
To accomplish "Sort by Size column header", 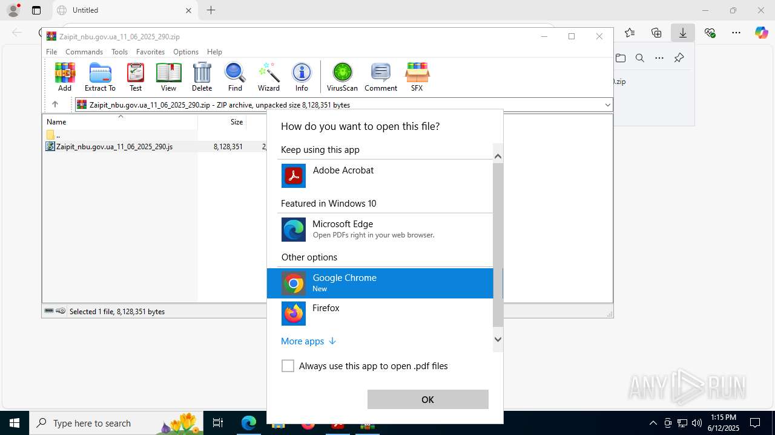I will pos(222,121).
